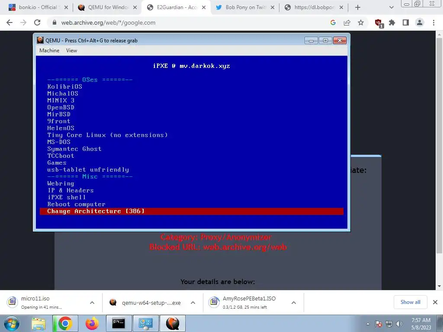Viewport: 443px width, 332px height.
Task: Open a new browser tab
Action: coord(358,7)
